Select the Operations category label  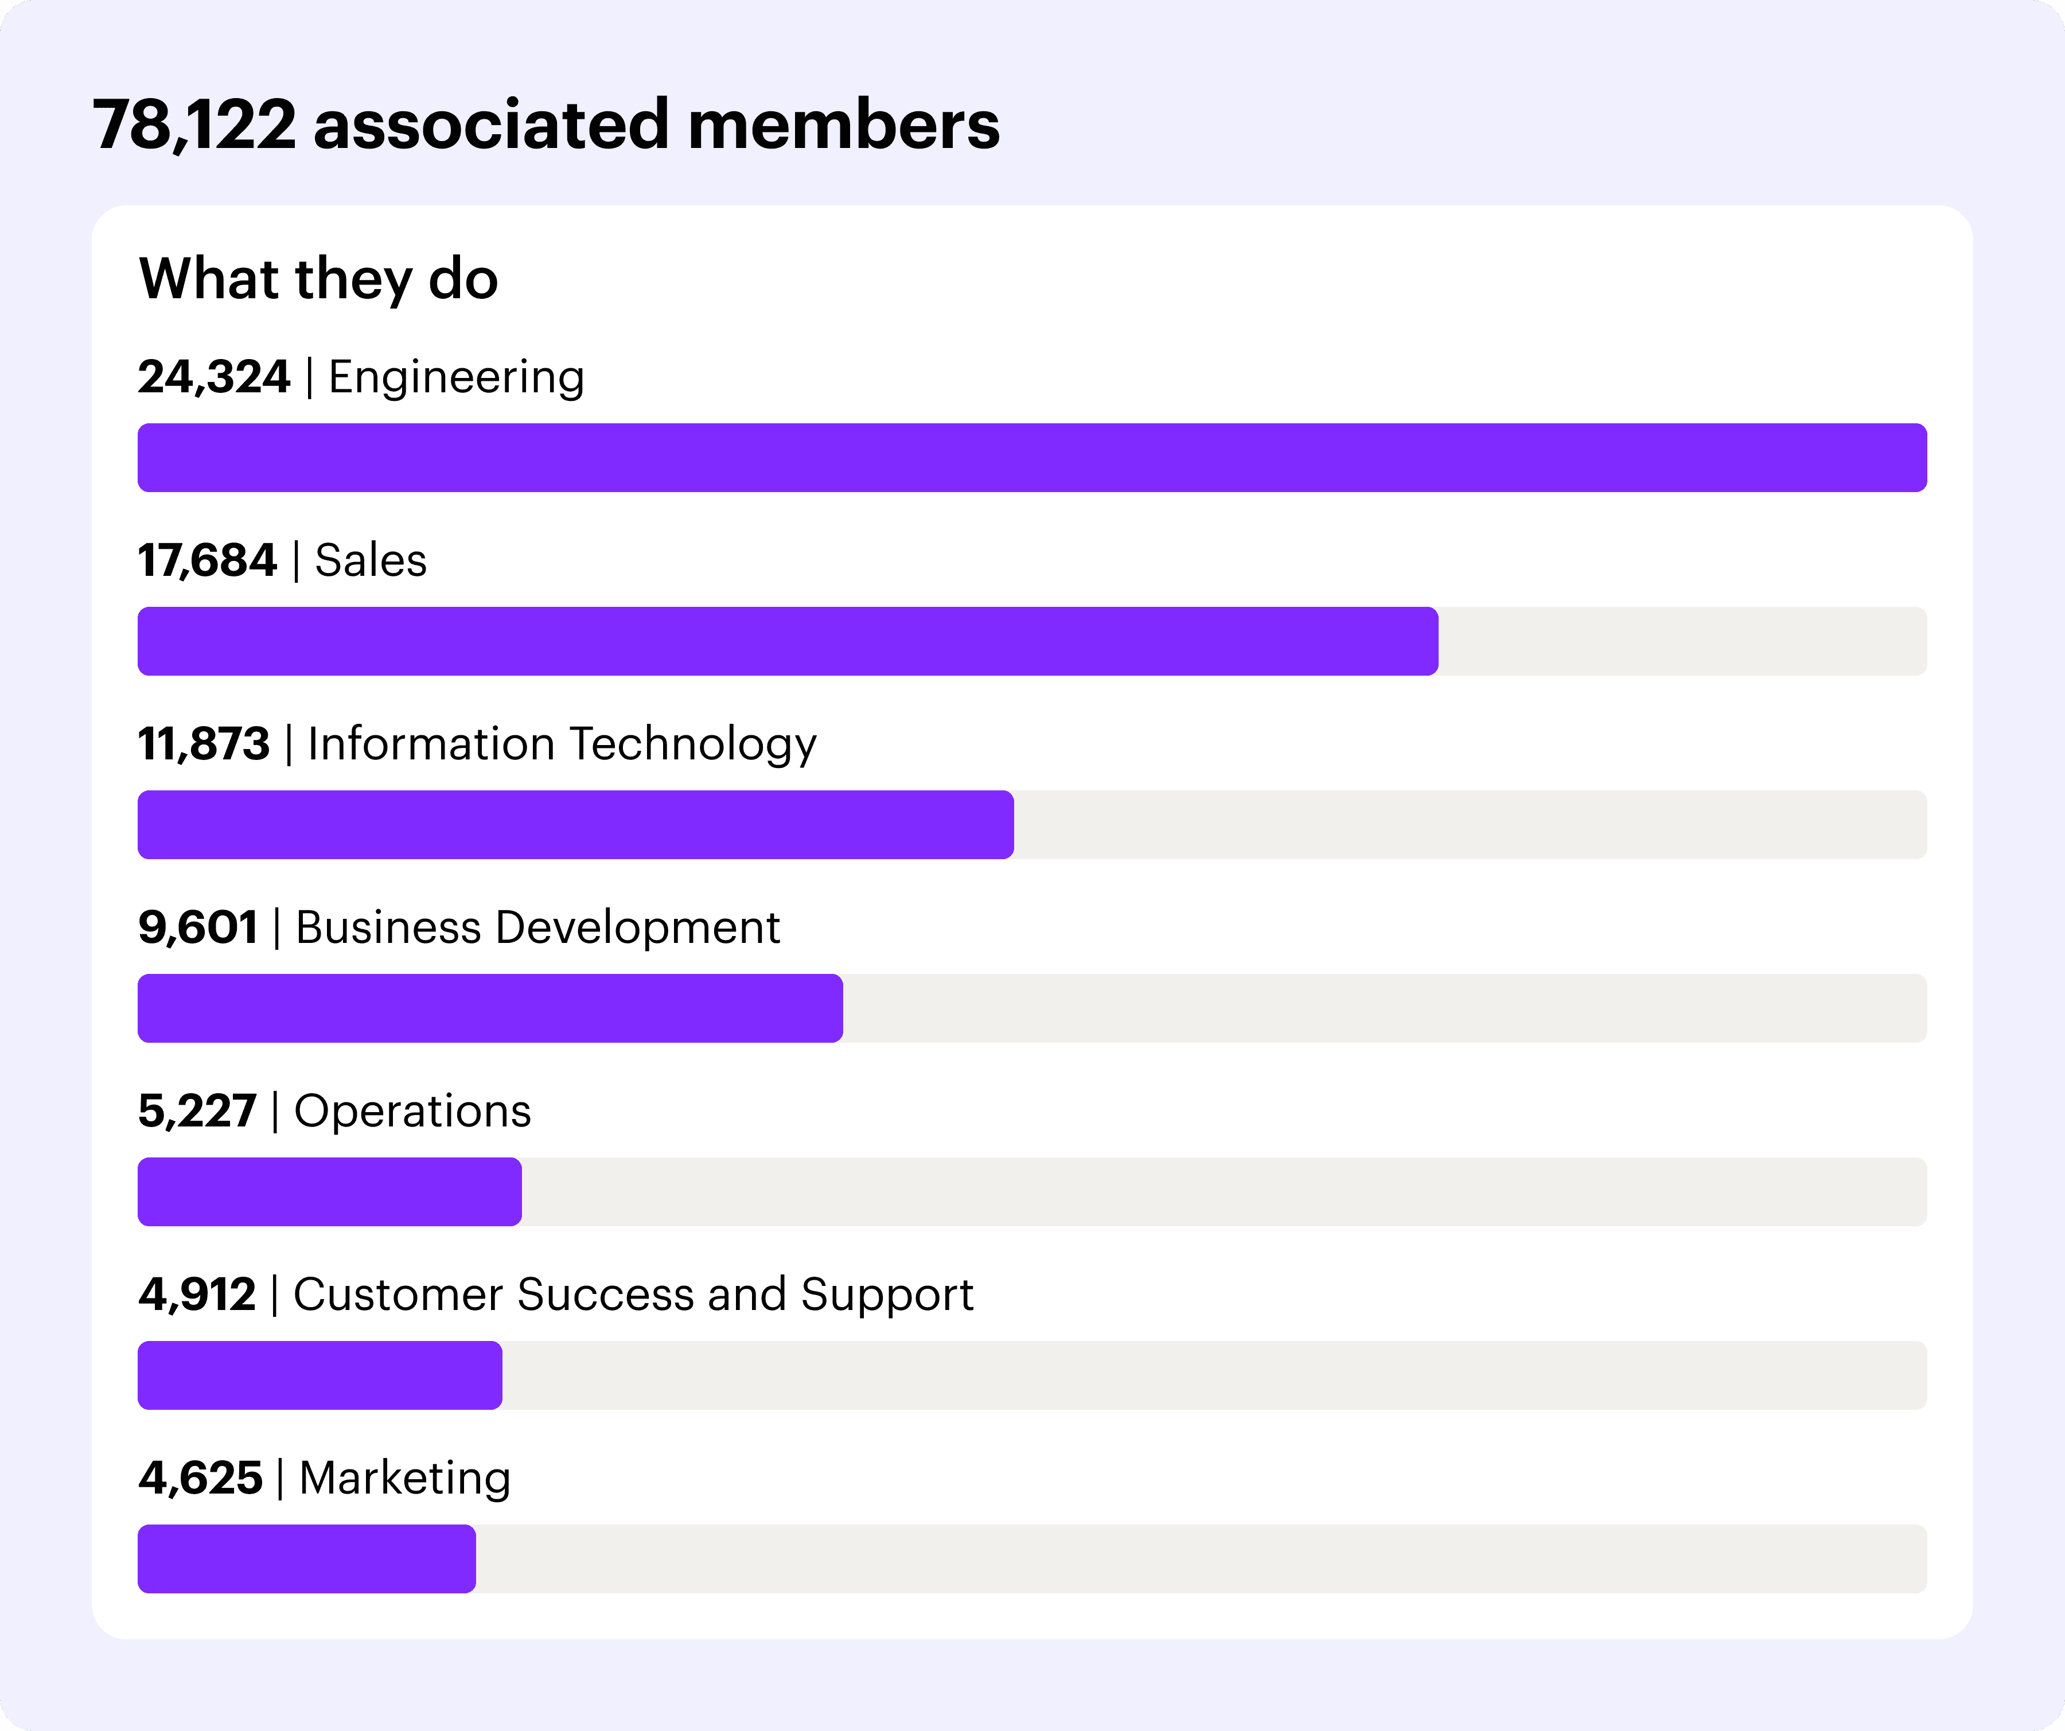(412, 1112)
